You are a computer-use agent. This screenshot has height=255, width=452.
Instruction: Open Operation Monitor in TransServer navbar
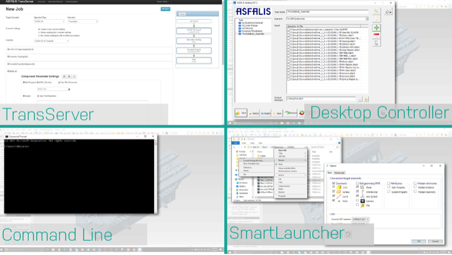(x=55, y=2)
